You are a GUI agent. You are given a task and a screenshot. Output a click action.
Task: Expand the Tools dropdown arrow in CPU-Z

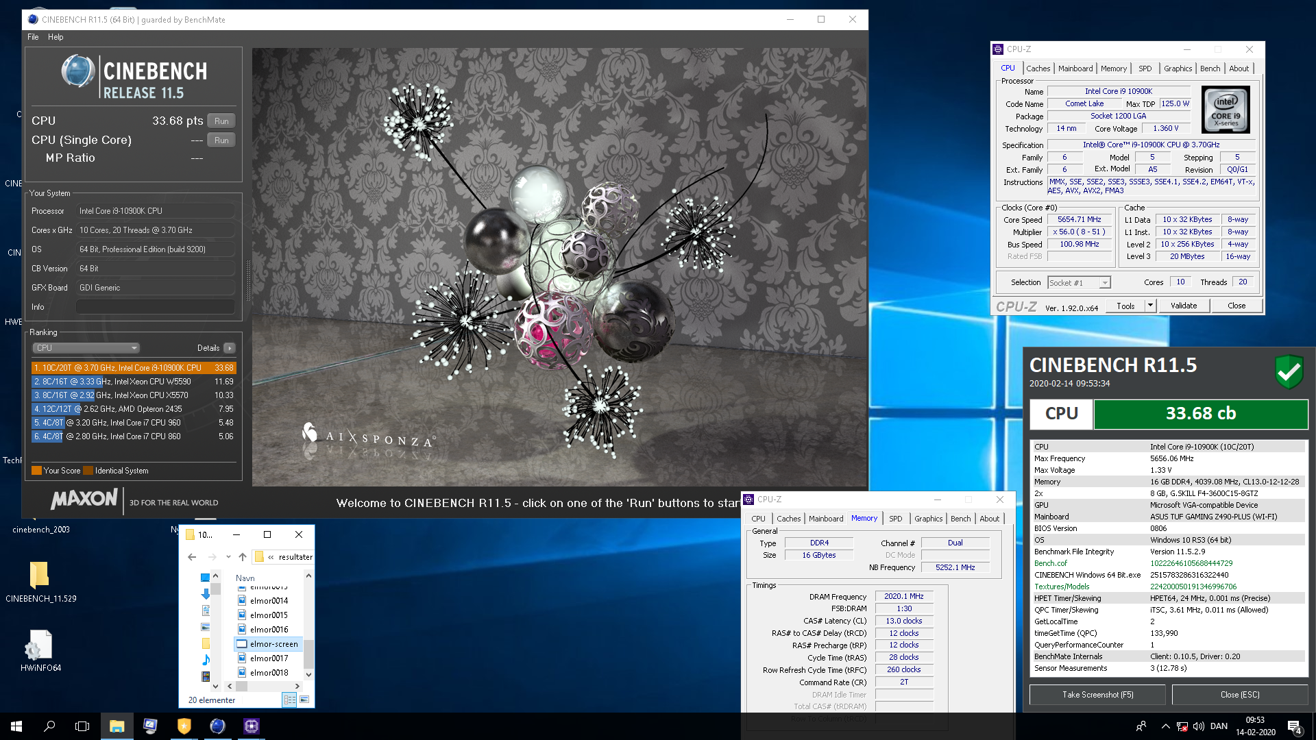1151,306
